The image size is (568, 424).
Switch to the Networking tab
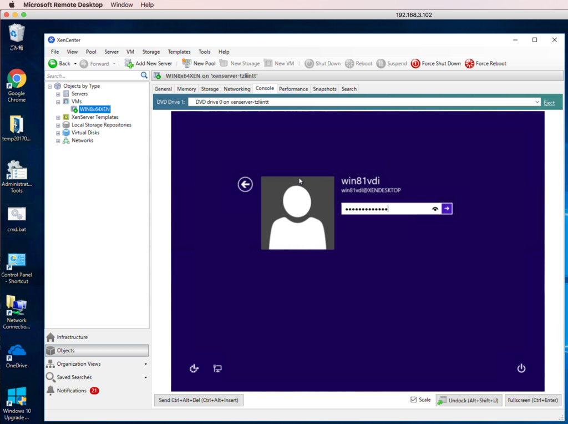tap(237, 89)
